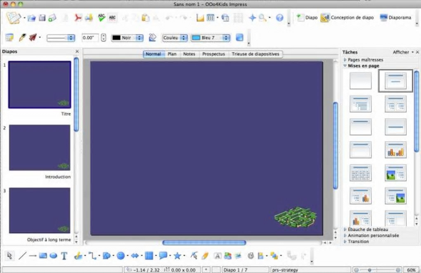Select the Flowchart shapes tool

[x=149, y=256]
